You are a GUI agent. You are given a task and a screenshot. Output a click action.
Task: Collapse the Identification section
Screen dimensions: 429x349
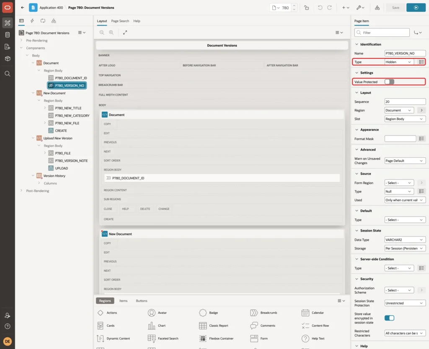click(357, 44)
